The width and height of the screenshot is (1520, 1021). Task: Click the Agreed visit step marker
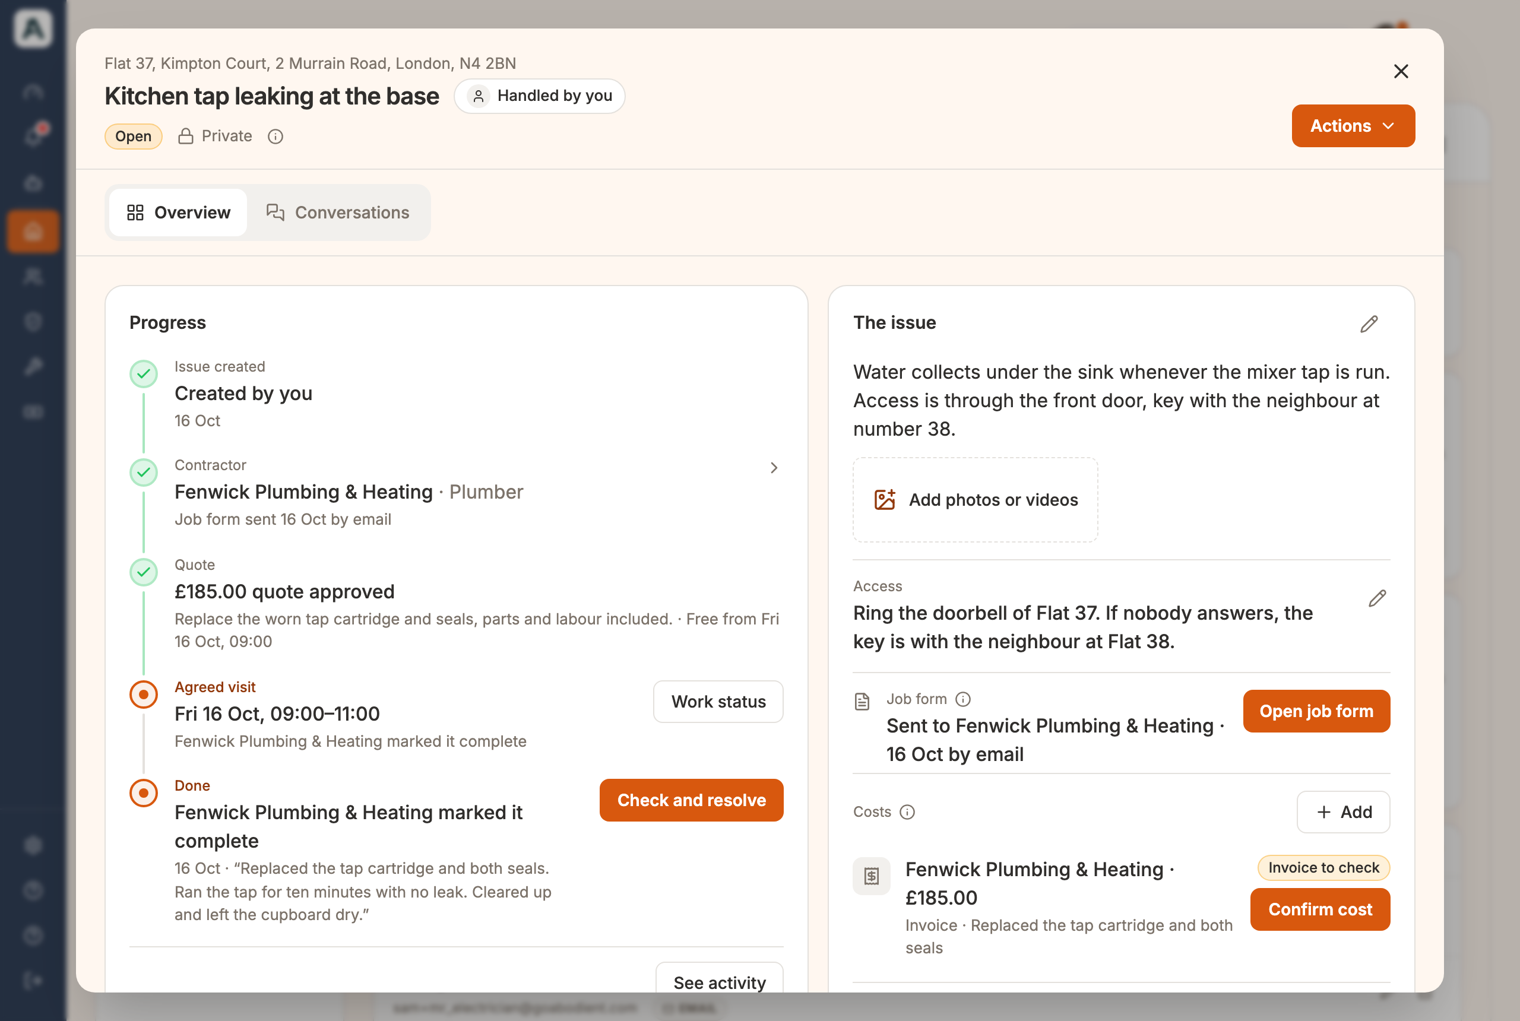pos(143,694)
